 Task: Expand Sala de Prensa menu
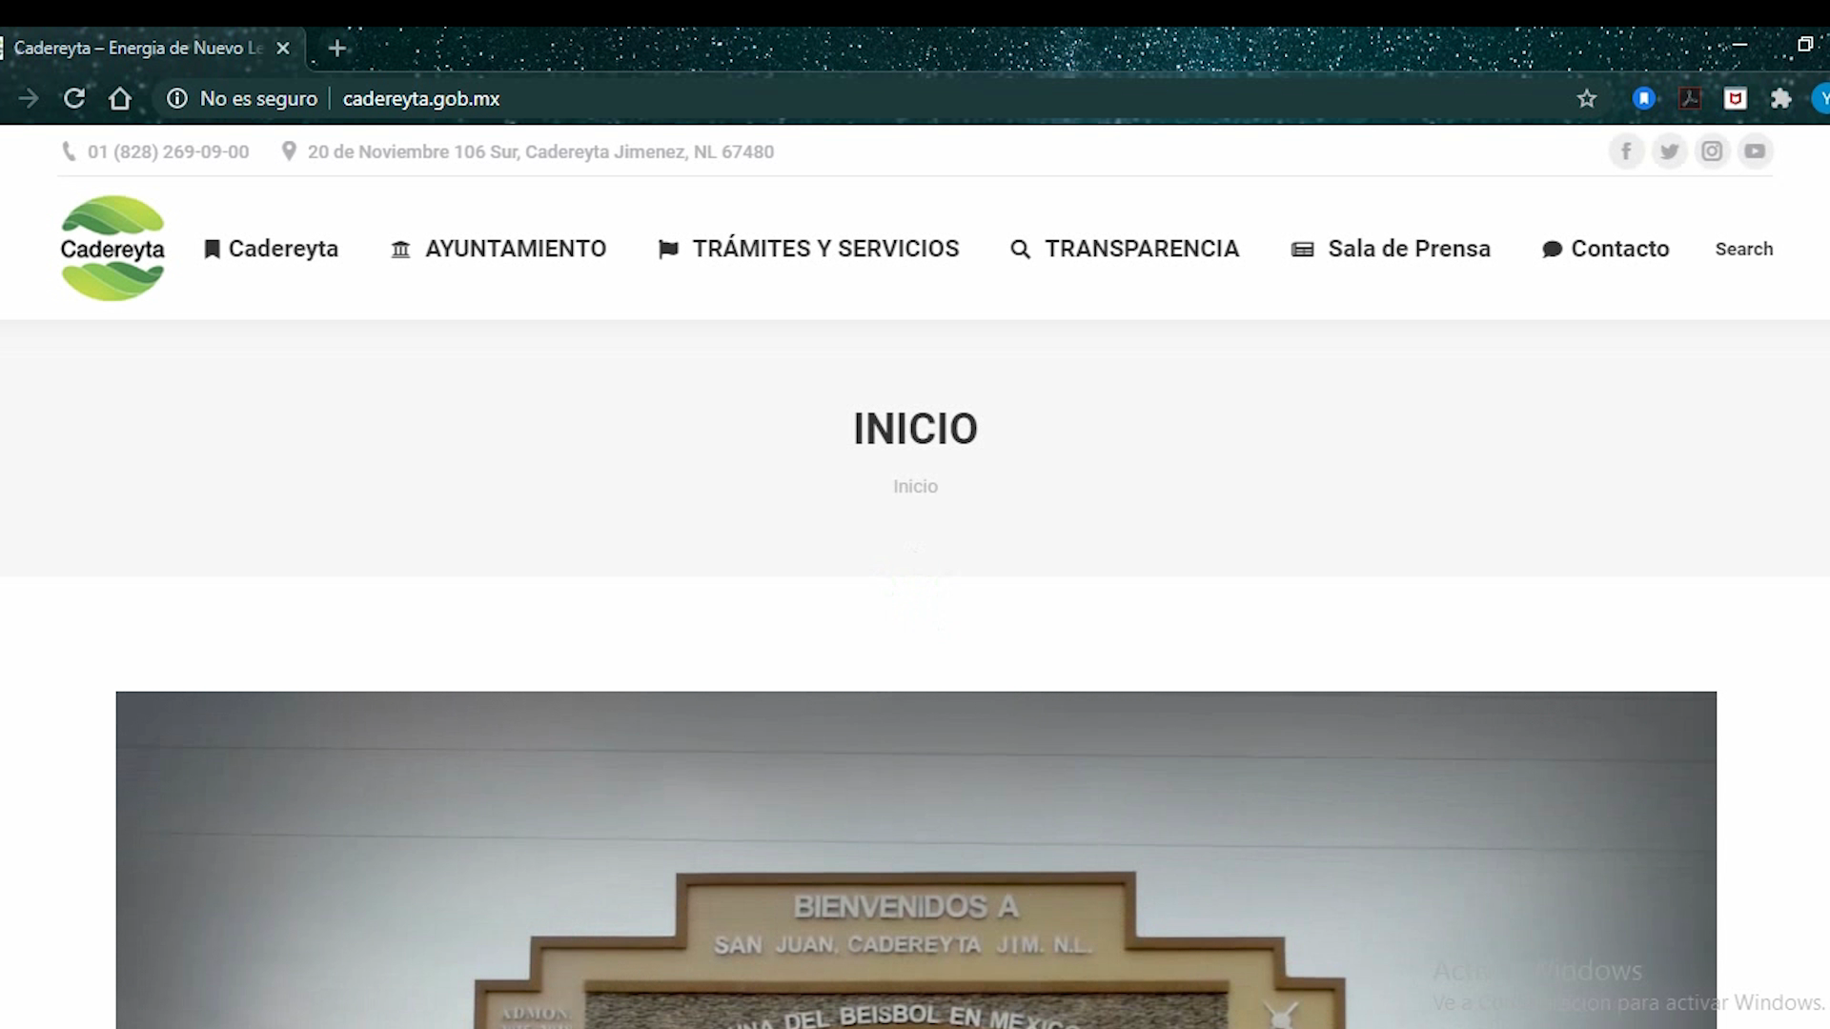(x=1391, y=249)
